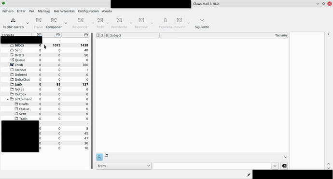Click the mark column header icon
Screen dimensions: 333x179
pyautogui.click(x=98, y=35)
